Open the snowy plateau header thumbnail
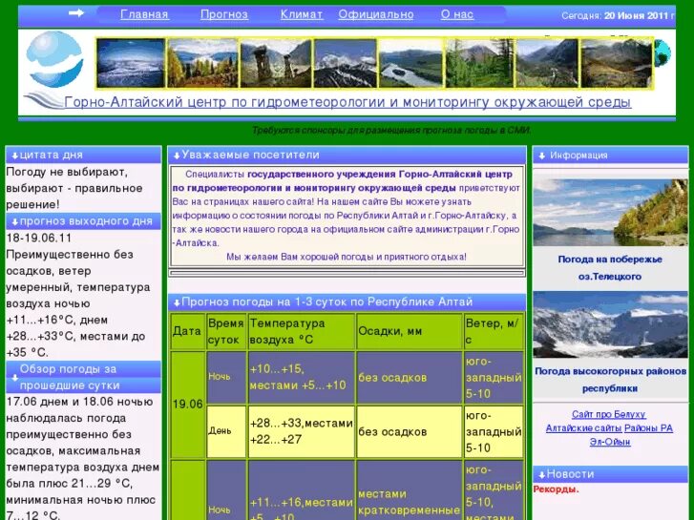Viewport: 694px width, 520px height. 131,63
